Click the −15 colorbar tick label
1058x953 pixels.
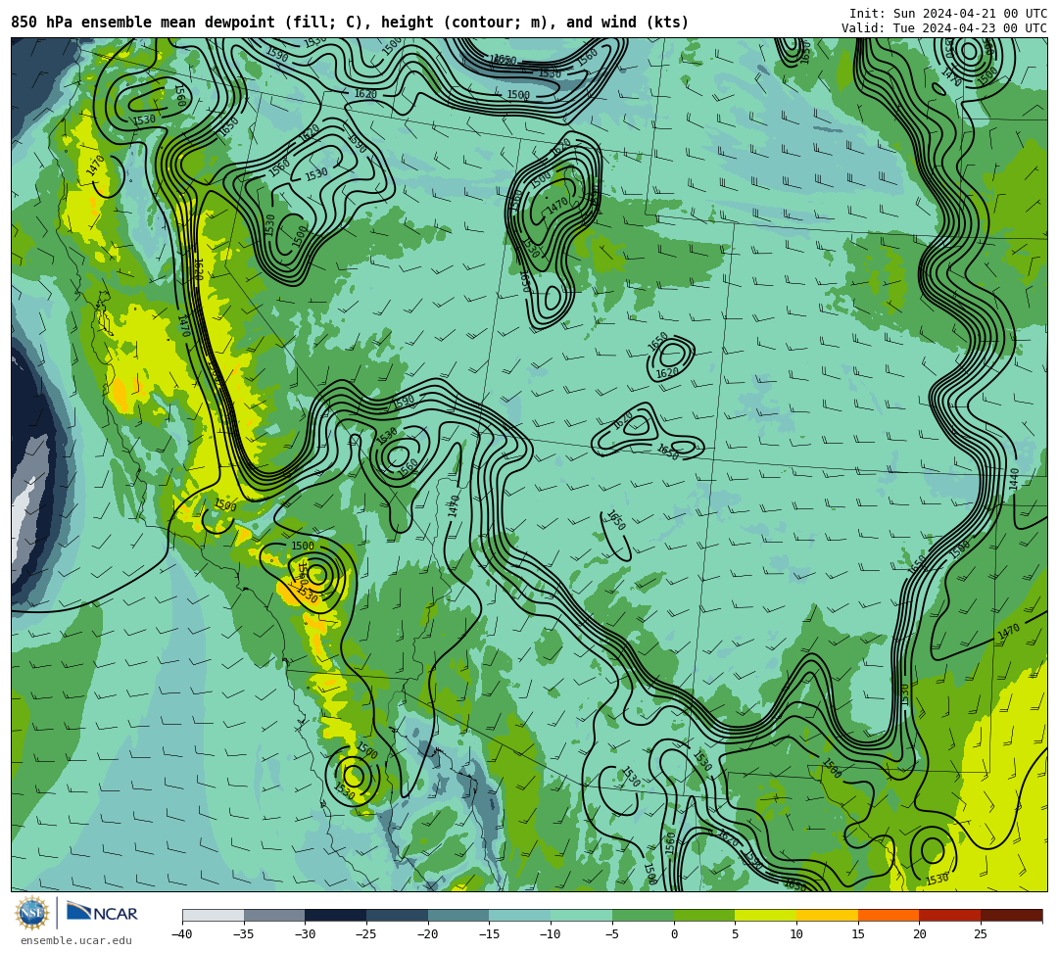[x=489, y=934]
